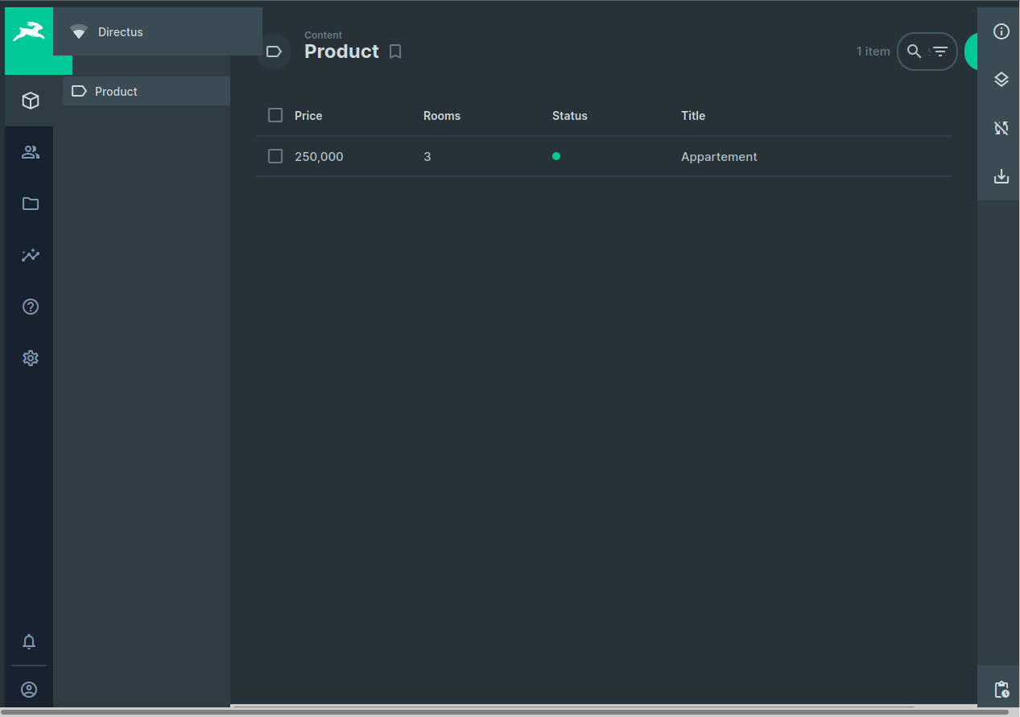1020x717 pixels.
Task: Toggle the auto-refresh sidebar option
Action: coord(1001,128)
